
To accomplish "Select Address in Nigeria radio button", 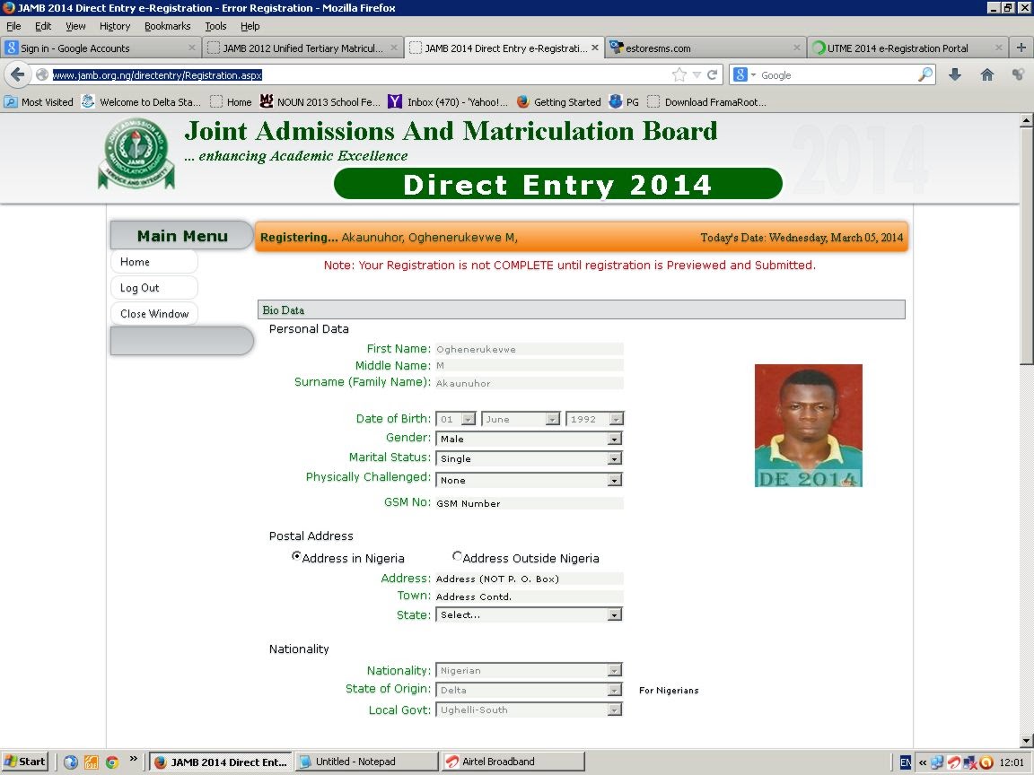I will coord(296,555).
